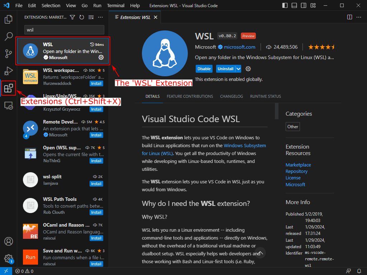Open the View menu
Image resolution: width=367 pixels, height=275 pixels.
(71, 5)
